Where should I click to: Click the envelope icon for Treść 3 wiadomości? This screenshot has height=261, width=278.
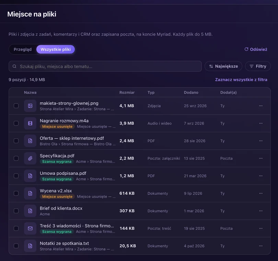[30, 228]
